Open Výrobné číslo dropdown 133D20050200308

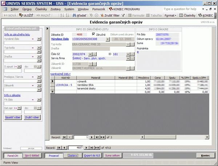click(108, 39)
